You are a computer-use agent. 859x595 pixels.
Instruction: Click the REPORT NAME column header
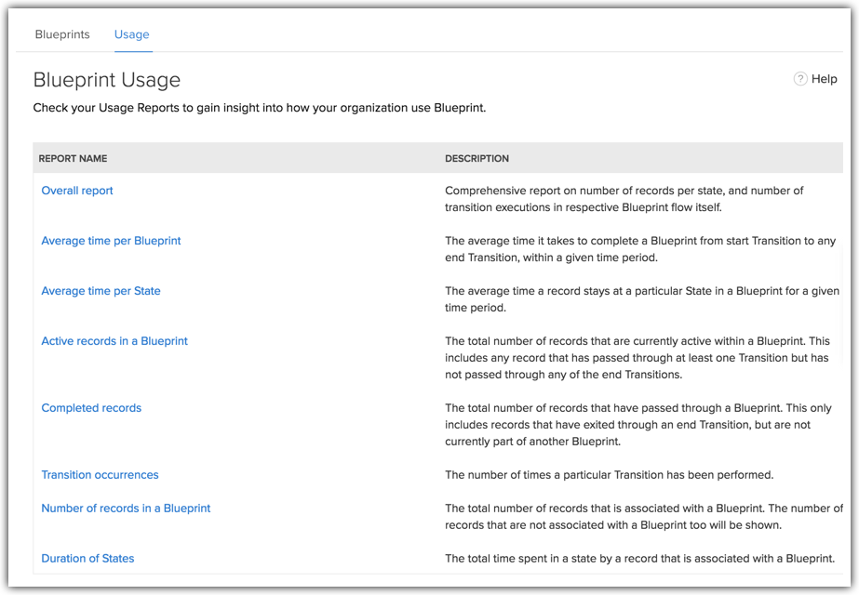(x=73, y=159)
